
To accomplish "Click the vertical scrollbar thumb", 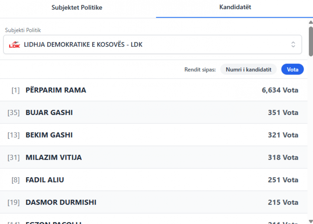I will click(311, 41).
